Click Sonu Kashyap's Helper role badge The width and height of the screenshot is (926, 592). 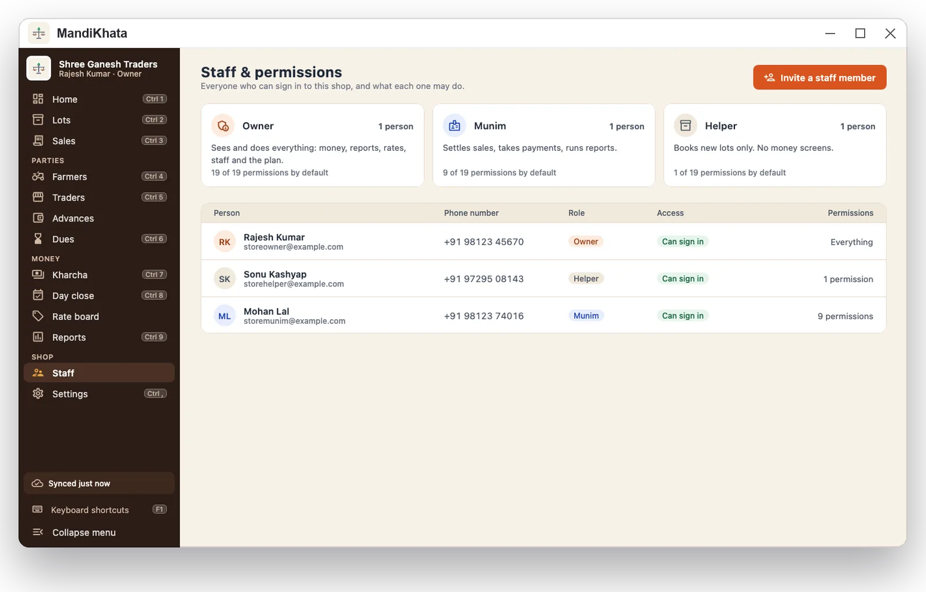pyautogui.click(x=586, y=279)
